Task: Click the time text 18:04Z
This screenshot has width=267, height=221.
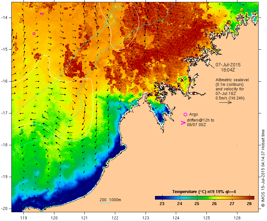Action: (x=228, y=70)
